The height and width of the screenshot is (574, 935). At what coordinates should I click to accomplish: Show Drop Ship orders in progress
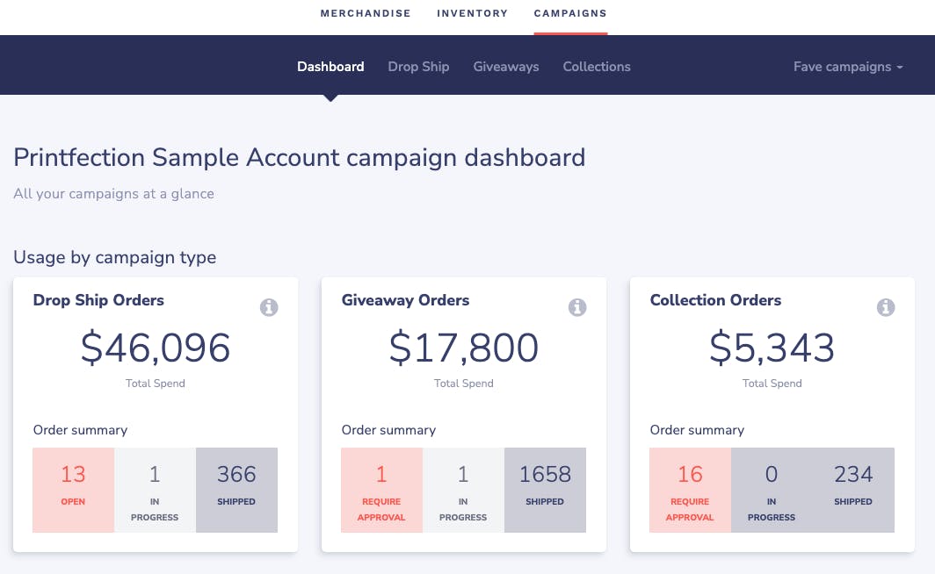point(155,490)
